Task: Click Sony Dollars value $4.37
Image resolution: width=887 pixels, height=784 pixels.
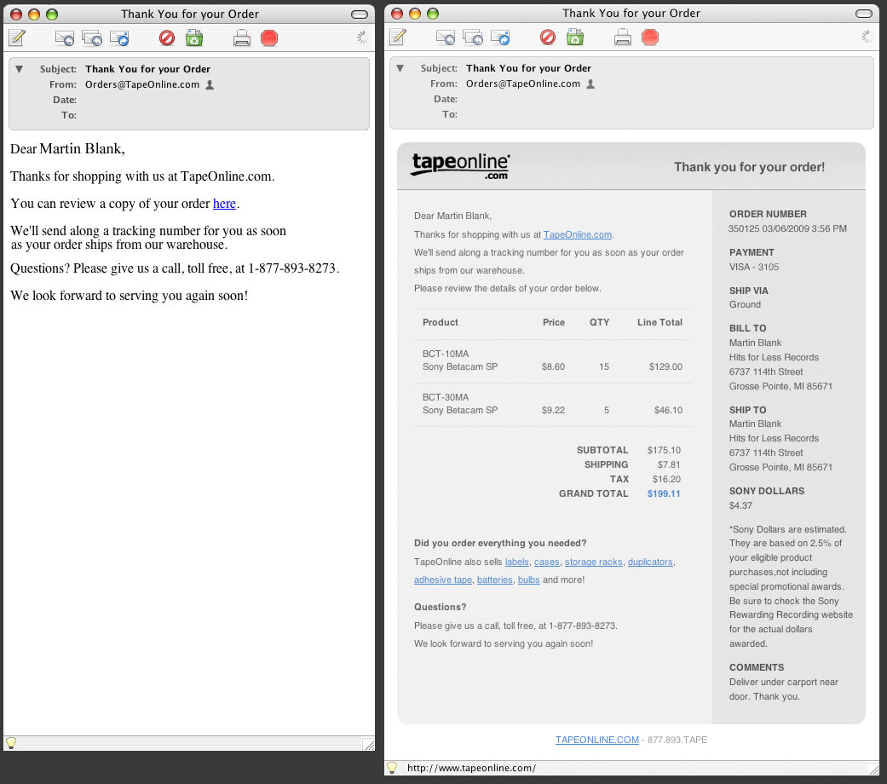Action: 740,505
